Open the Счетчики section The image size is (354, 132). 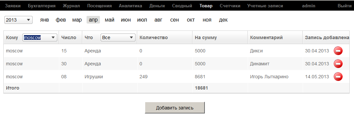(230, 6)
